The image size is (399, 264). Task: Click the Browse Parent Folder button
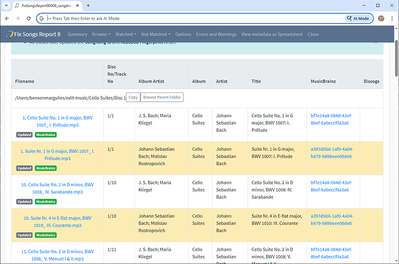click(x=162, y=98)
